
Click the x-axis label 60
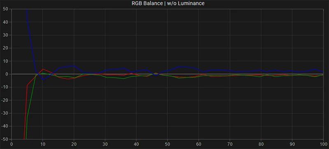pos(199,144)
